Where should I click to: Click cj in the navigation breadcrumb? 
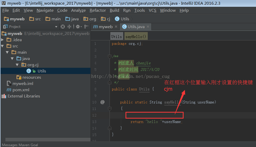(105, 19)
